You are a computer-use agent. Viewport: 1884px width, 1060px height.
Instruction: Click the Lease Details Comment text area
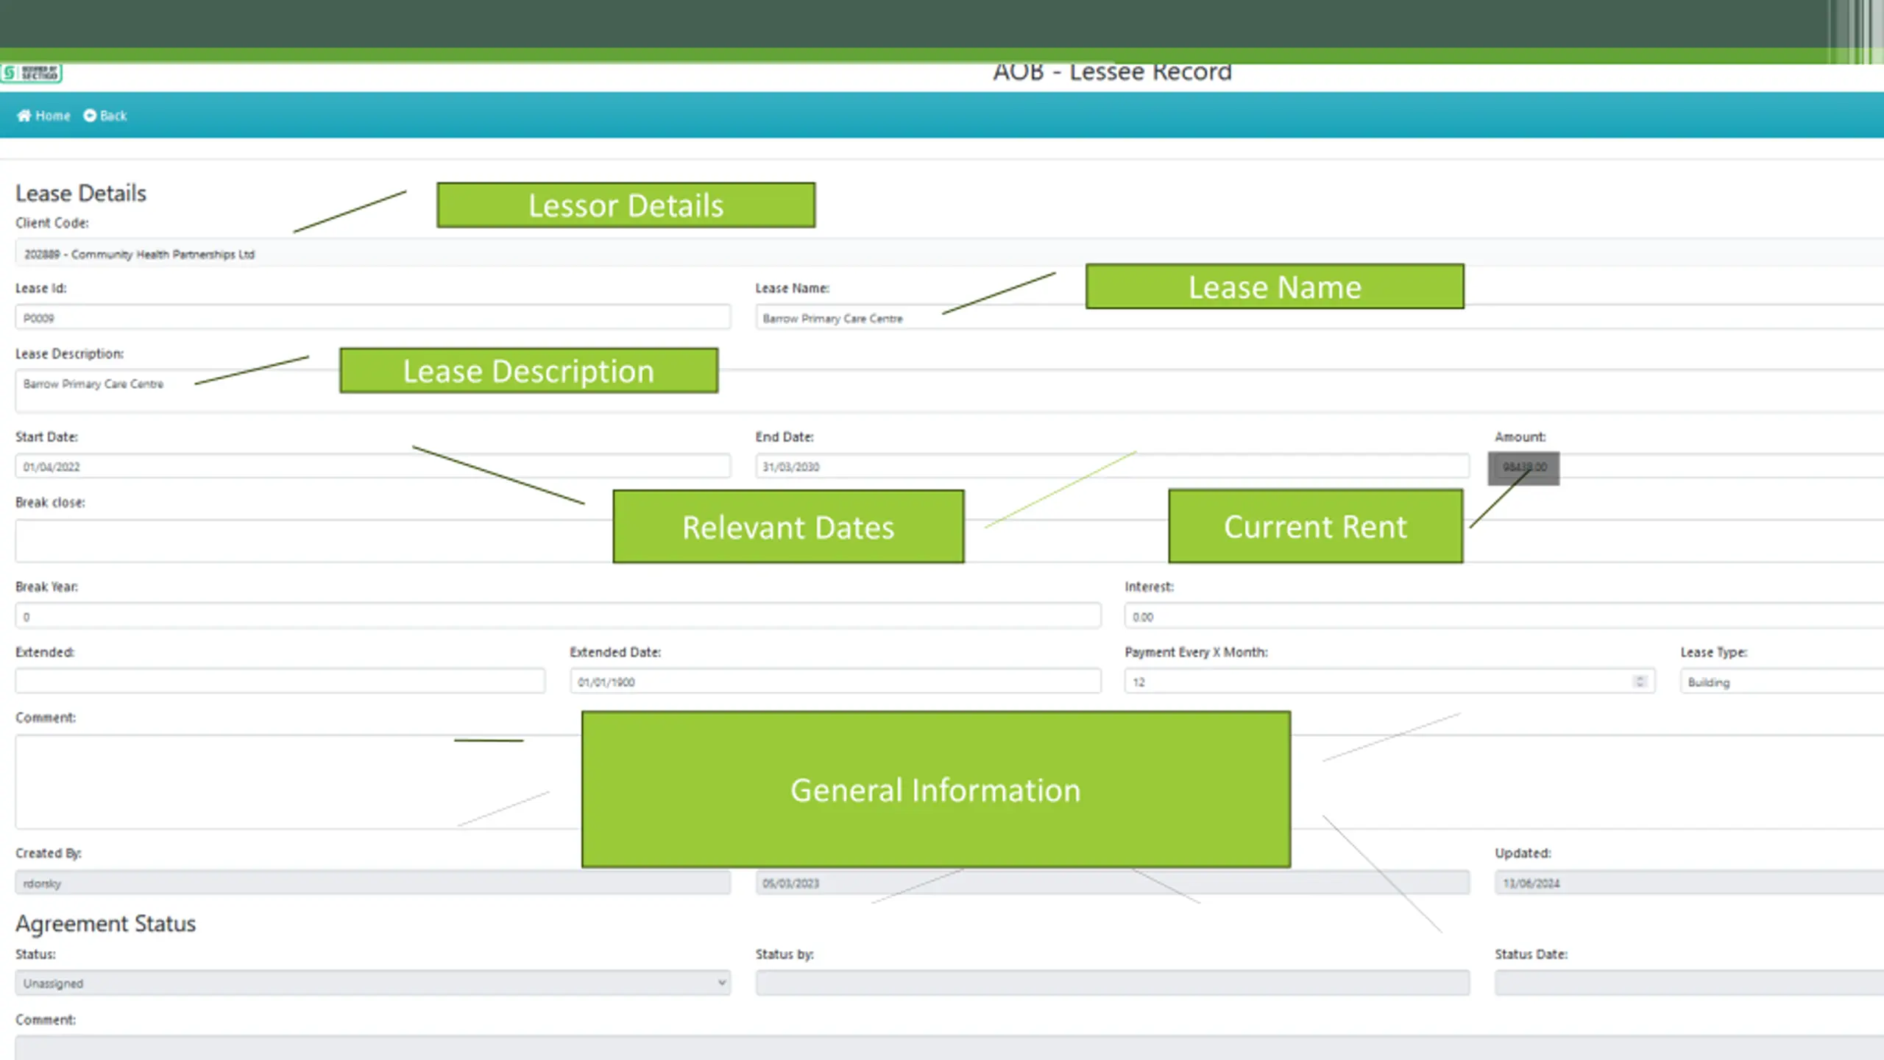point(949,782)
